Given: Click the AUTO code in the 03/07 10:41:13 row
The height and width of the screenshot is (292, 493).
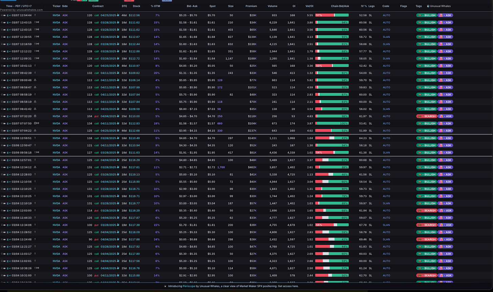Looking at the screenshot, I should 386,66.
